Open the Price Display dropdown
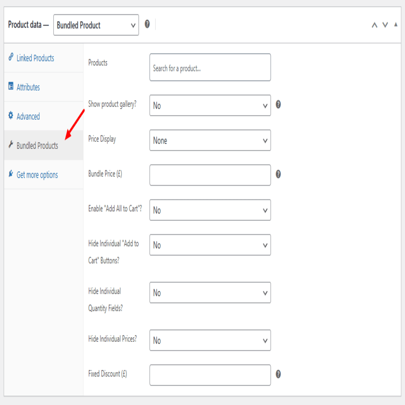The height and width of the screenshot is (405, 405). pyautogui.click(x=210, y=140)
